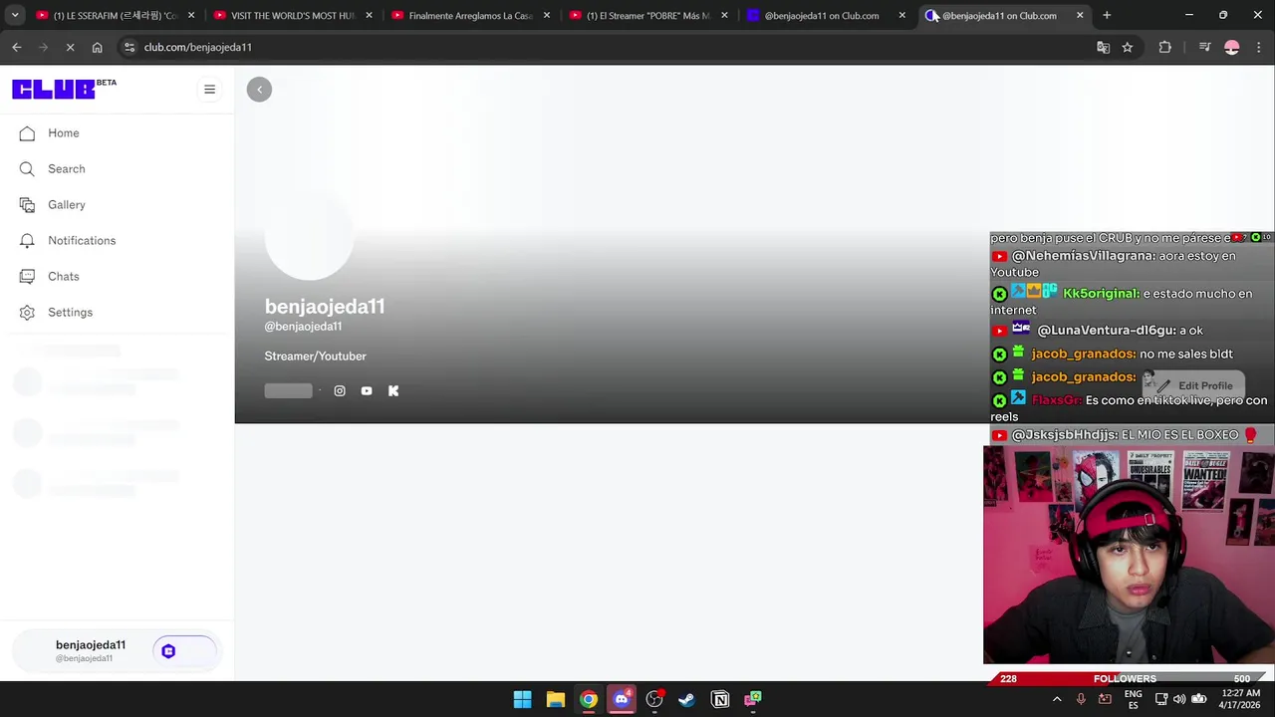Click the benjaojeda11 profile name heading
1275x717 pixels.
[325, 307]
